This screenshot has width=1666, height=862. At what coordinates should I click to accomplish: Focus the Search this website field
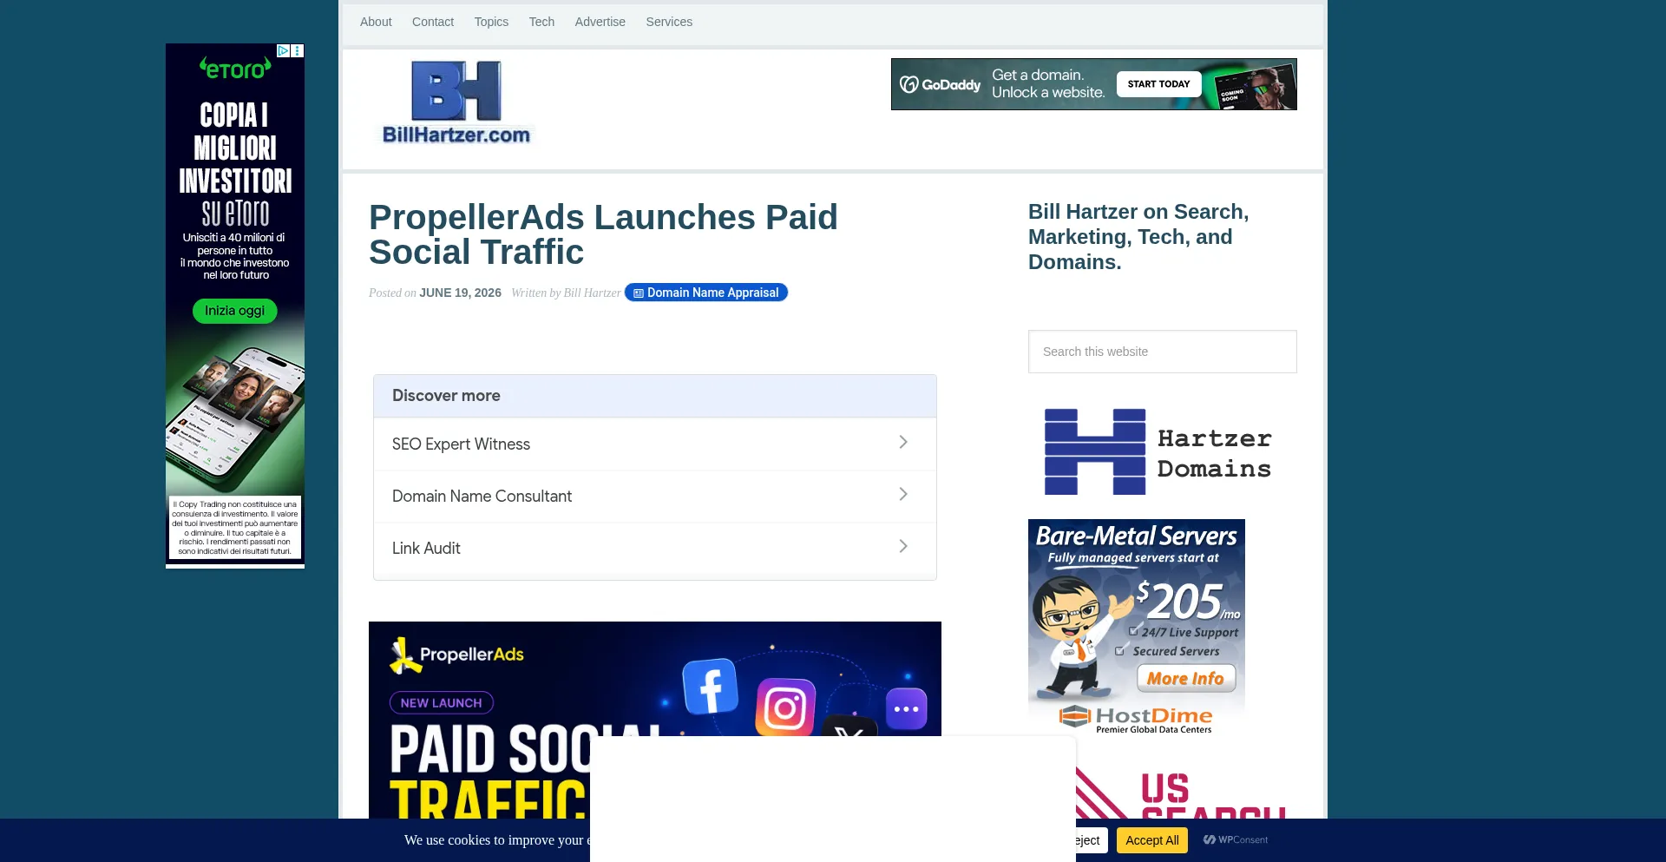coord(1163,352)
